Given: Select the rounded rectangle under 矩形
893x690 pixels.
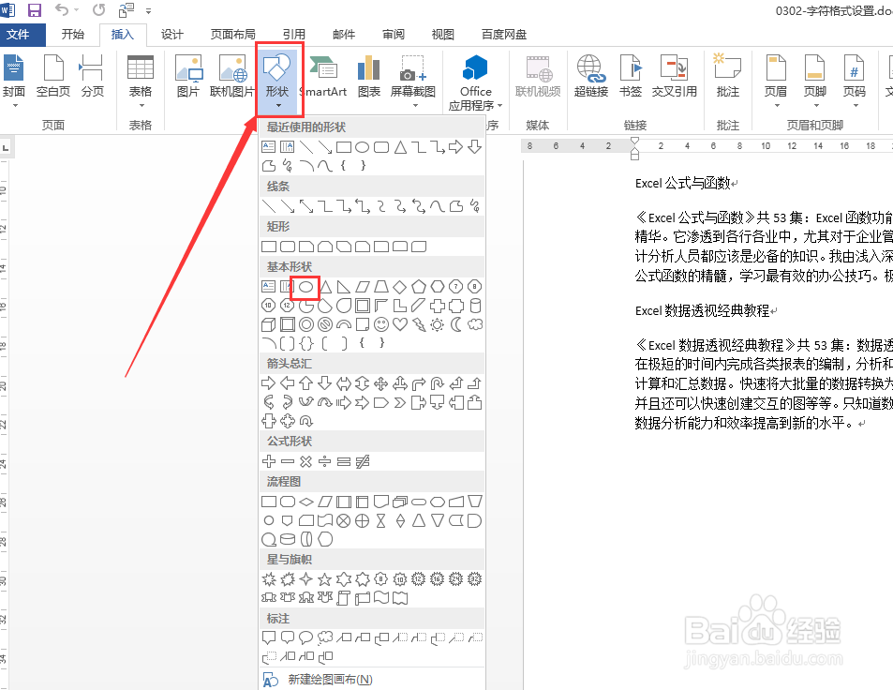Looking at the screenshot, I should pyautogui.click(x=288, y=247).
